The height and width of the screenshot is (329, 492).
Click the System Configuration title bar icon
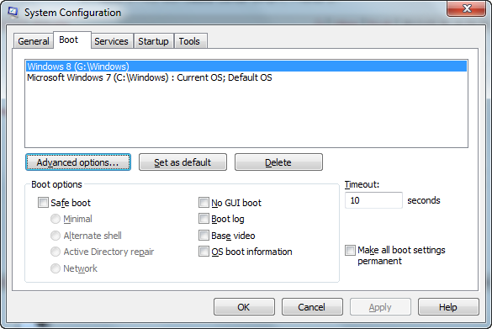[13, 12]
